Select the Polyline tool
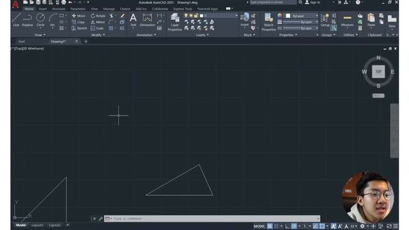 pos(27,20)
